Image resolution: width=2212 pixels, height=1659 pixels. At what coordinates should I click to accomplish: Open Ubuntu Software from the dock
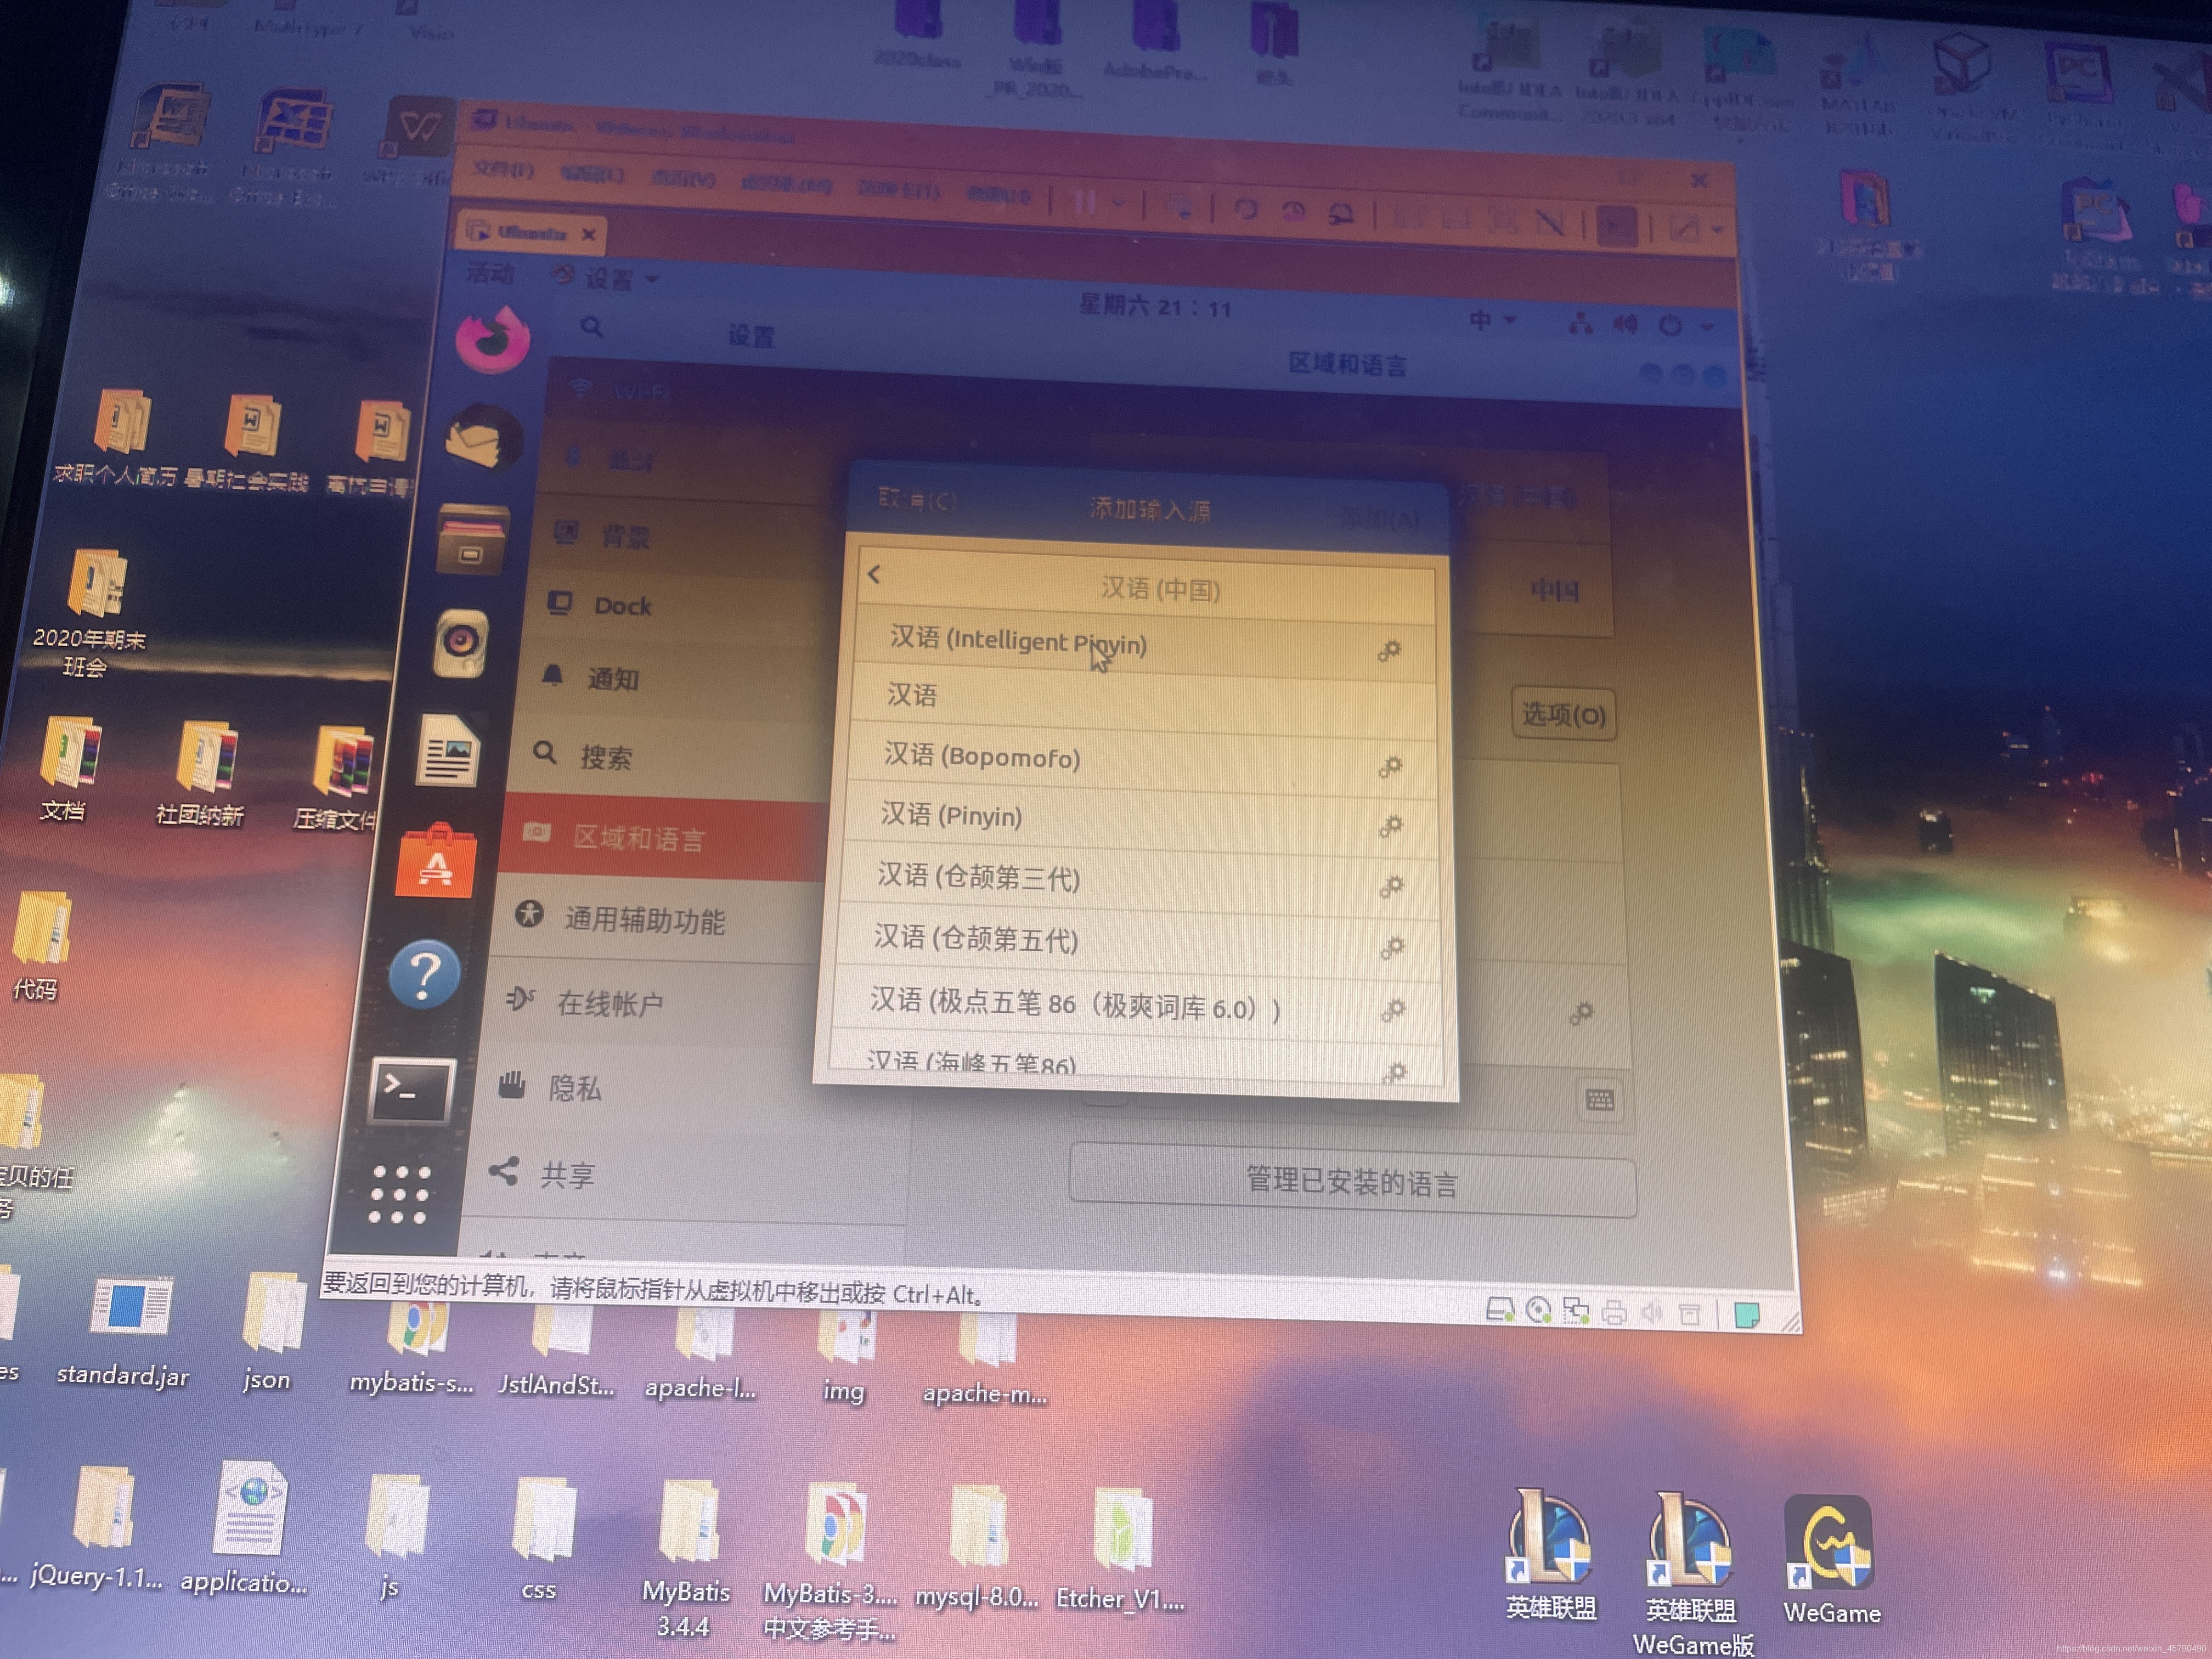(438, 863)
